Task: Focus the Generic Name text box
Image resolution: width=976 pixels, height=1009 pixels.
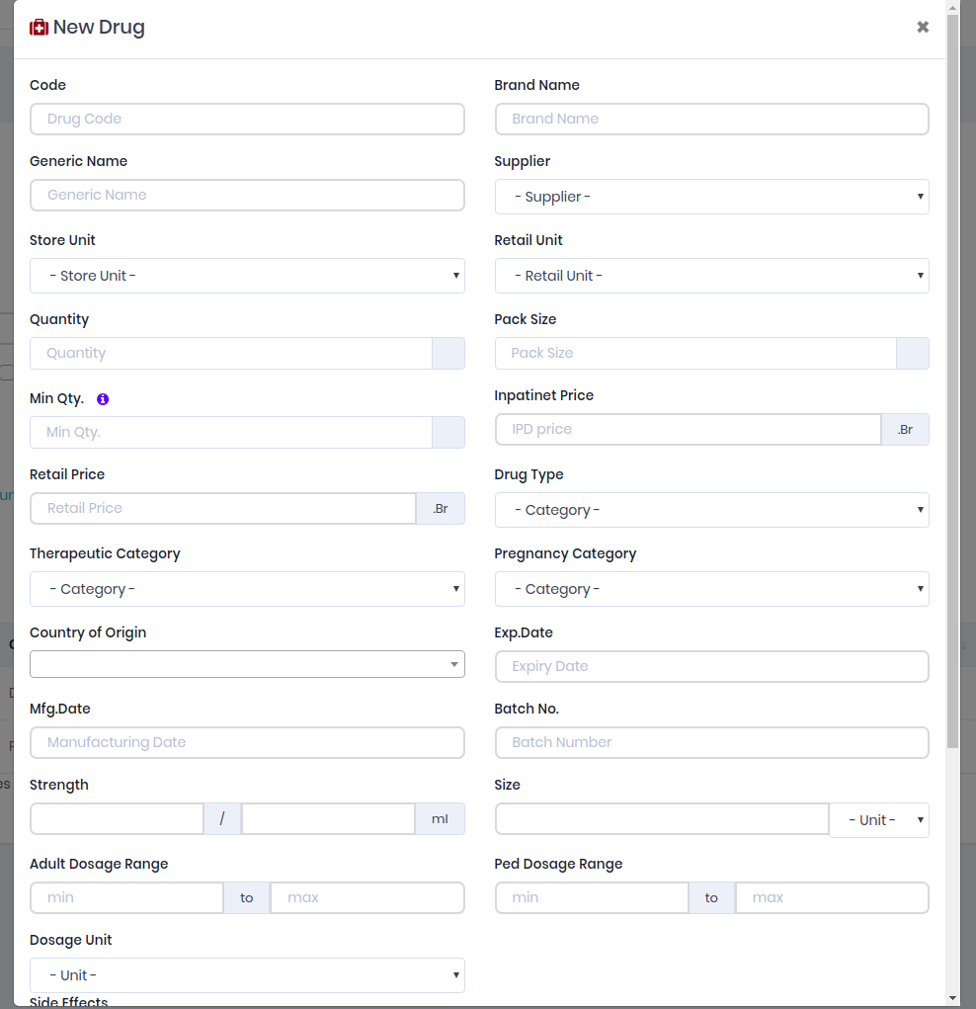Action: pos(247,195)
